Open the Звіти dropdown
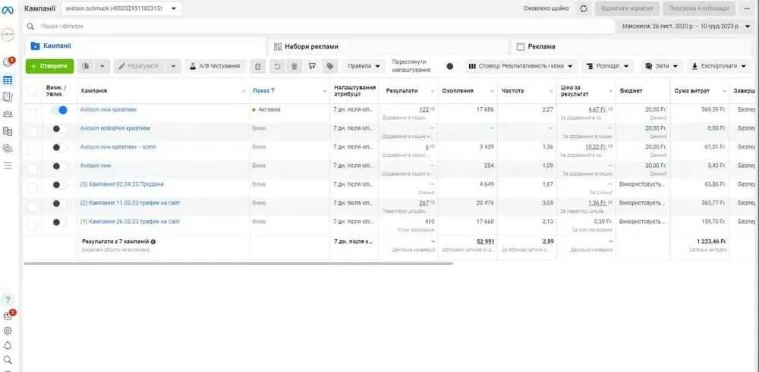Image resolution: width=759 pixels, height=372 pixels. pos(663,66)
